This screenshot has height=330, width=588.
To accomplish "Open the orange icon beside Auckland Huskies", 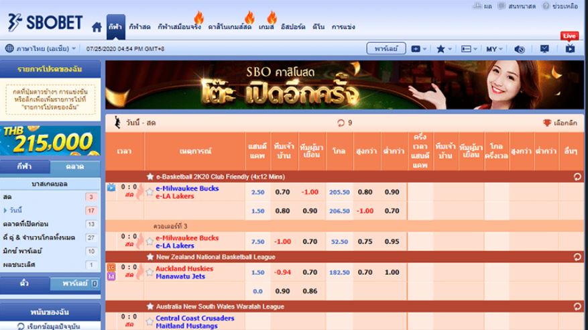I will [111, 268].
